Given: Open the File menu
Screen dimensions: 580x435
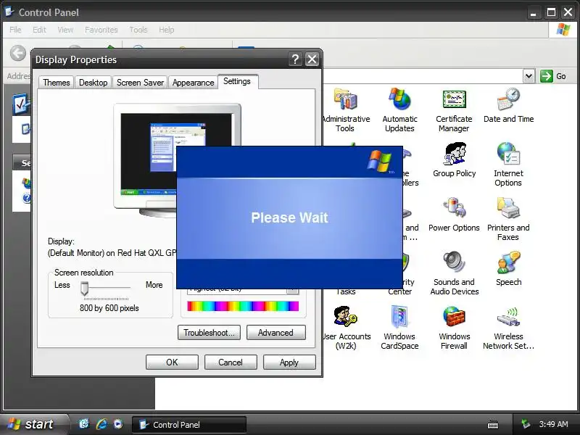Looking at the screenshot, I should 15,30.
